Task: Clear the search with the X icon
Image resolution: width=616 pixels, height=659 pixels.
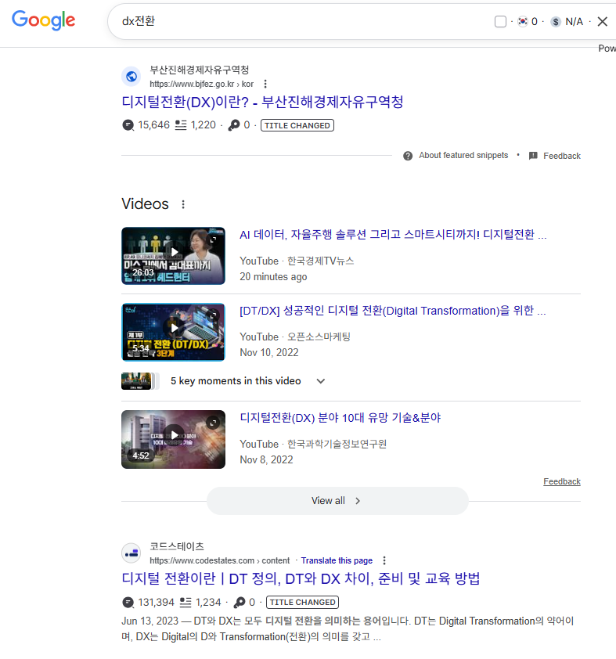Action: click(602, 22)
